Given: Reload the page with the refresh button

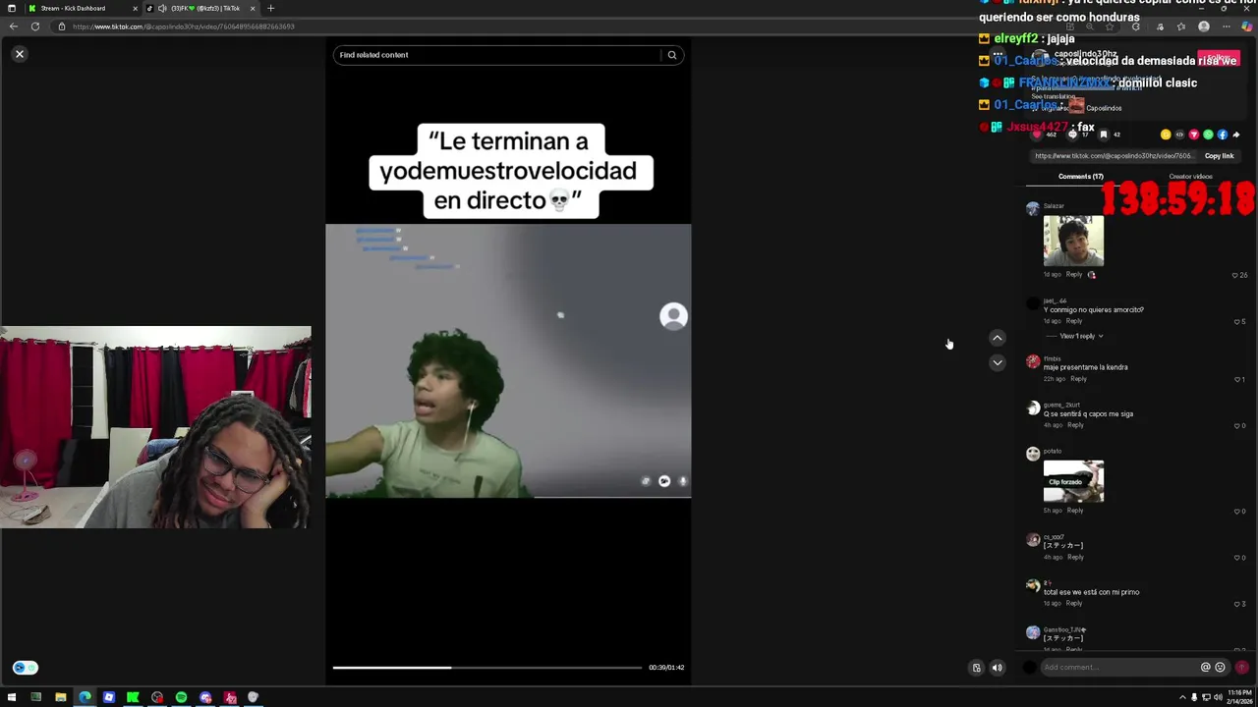Looking at the screenshot, I should click(x=35, y=27).
